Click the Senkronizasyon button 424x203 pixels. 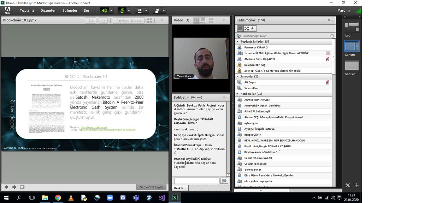tap(151, 187)
